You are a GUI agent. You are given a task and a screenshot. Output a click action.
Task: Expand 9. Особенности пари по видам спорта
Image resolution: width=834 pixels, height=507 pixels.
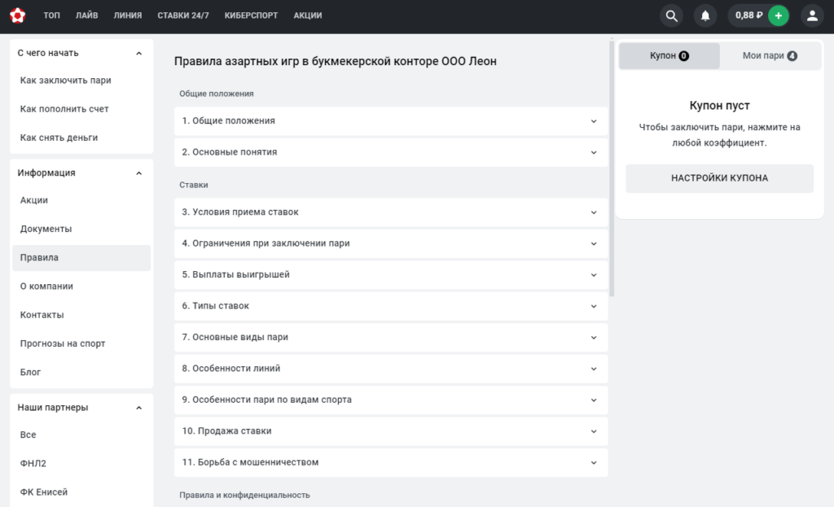pyautogui.click(x=391, y=400)
